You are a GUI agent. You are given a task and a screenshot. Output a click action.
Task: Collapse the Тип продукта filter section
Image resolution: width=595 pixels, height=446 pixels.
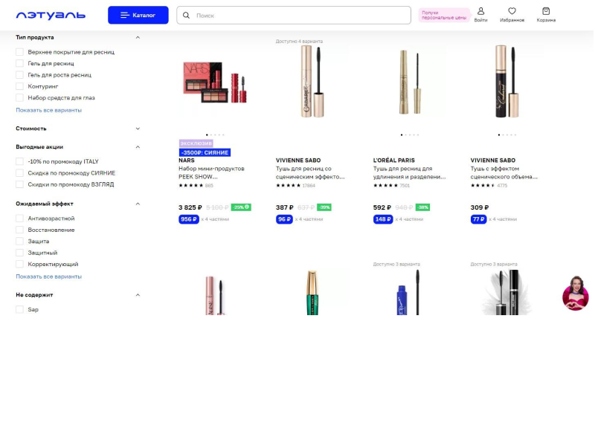pyautogui.click(x=138, y=37)
